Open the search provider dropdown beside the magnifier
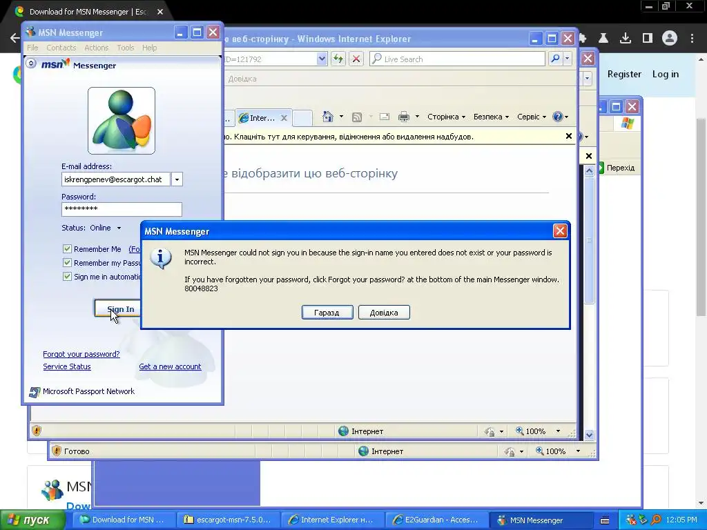The width and height of the screenshot is (707, 530). click(x=568, y=59)
